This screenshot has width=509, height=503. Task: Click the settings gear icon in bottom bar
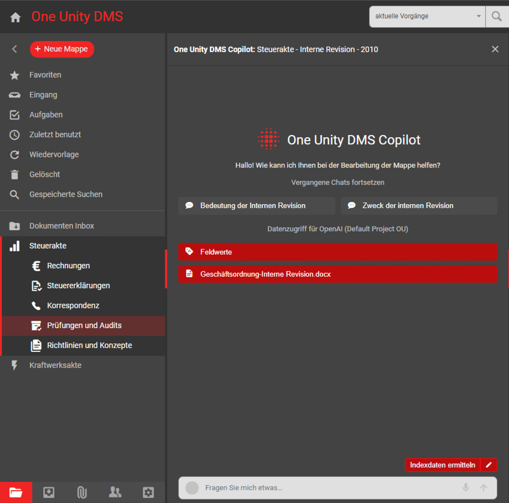[x=148, y=492]
